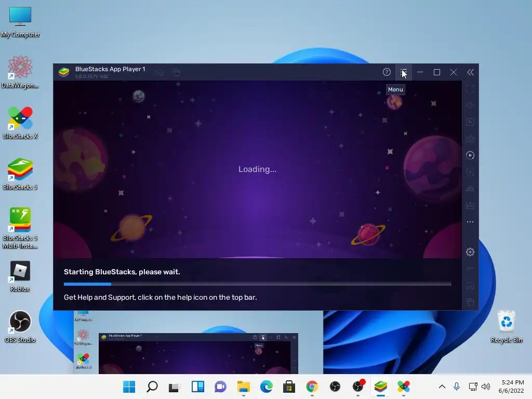Image resolution: width=532 pixels, height=399 pixels.
Task: Click the Loading... text in BlueStacks
Action: 257,169
